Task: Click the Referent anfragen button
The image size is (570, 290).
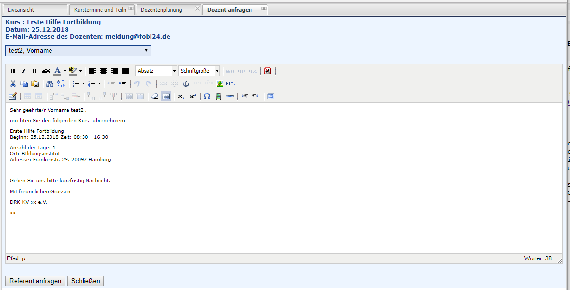Action: (x=35, y=281)
